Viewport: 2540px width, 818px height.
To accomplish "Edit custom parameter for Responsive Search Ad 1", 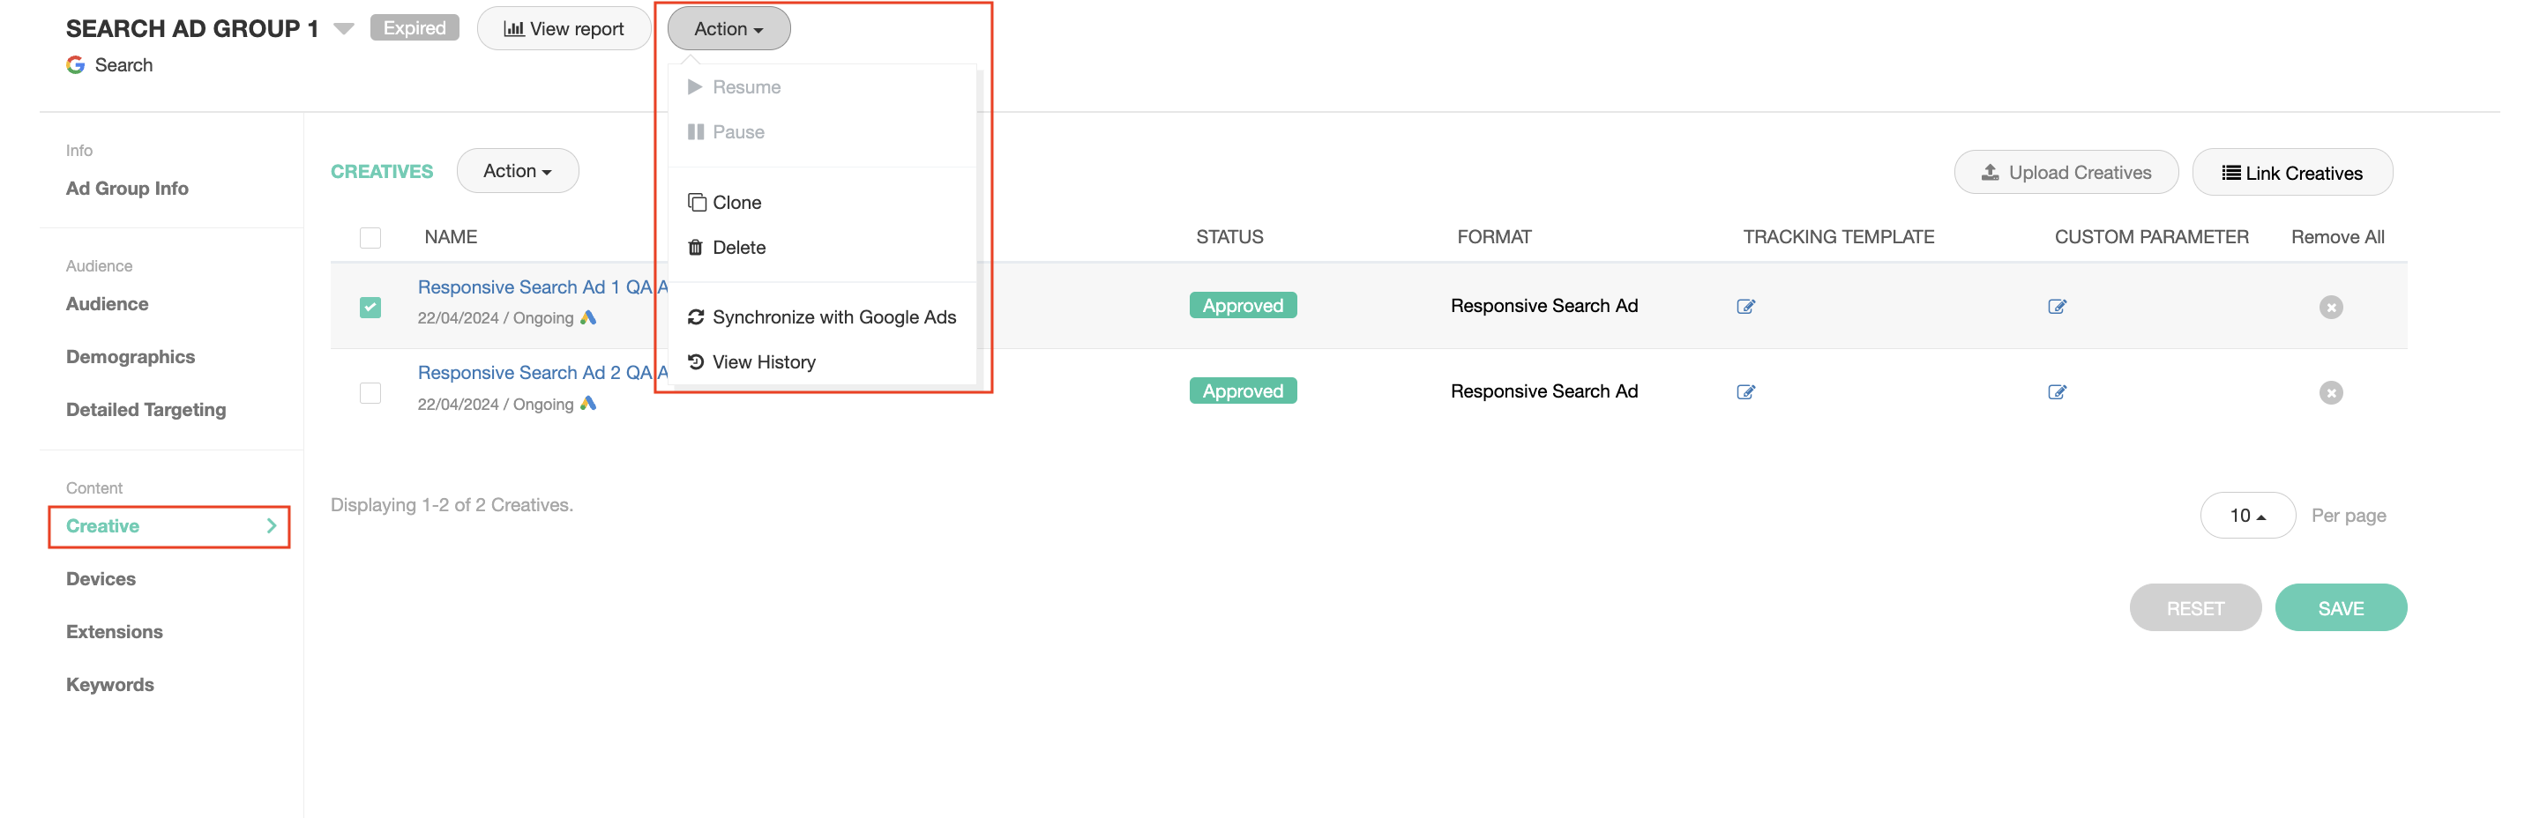I will (x=2056, y=307).
